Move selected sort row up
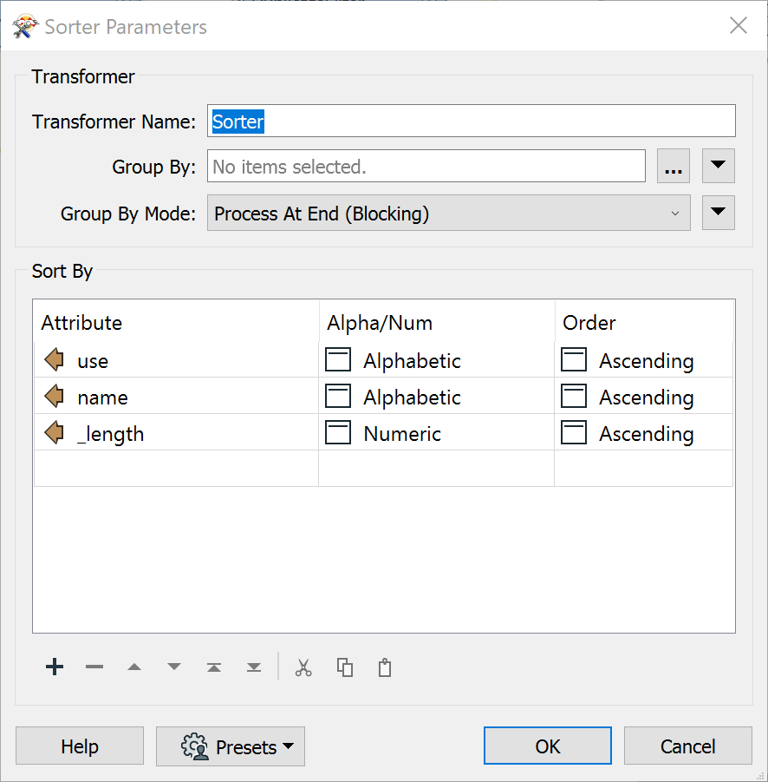This screenshot has width=768, height=782. click(x=134, y=667)
